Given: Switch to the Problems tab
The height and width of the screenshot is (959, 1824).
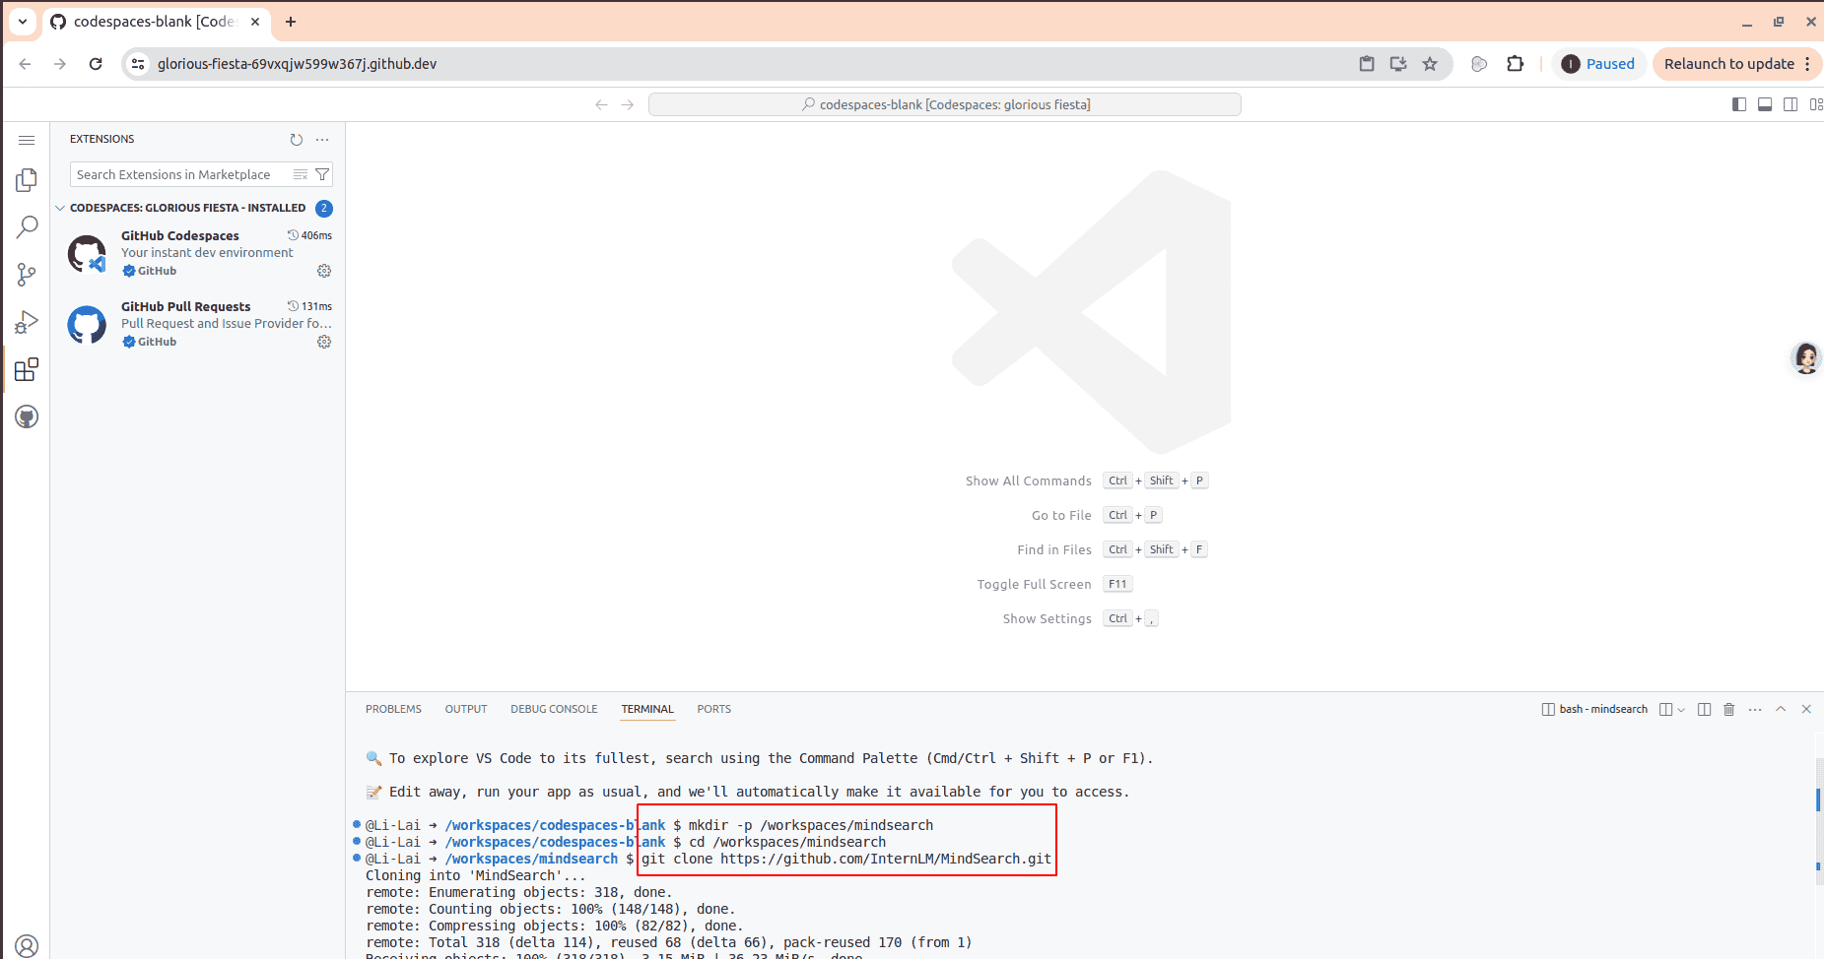Looking at the screenshot, I should tap(393, 709).
